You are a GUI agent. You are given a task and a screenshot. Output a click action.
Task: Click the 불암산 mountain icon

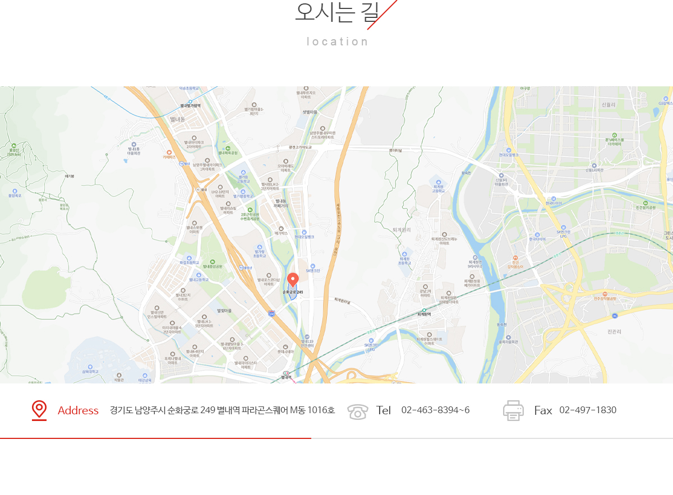13,146
